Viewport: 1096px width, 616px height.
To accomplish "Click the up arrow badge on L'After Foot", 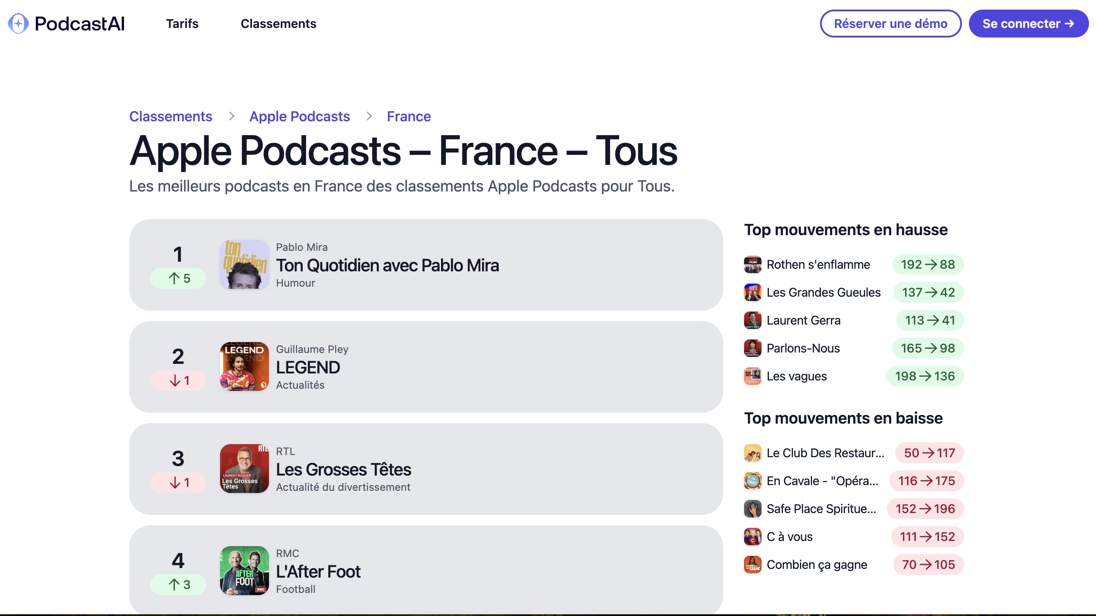I will tap(178, 584).
